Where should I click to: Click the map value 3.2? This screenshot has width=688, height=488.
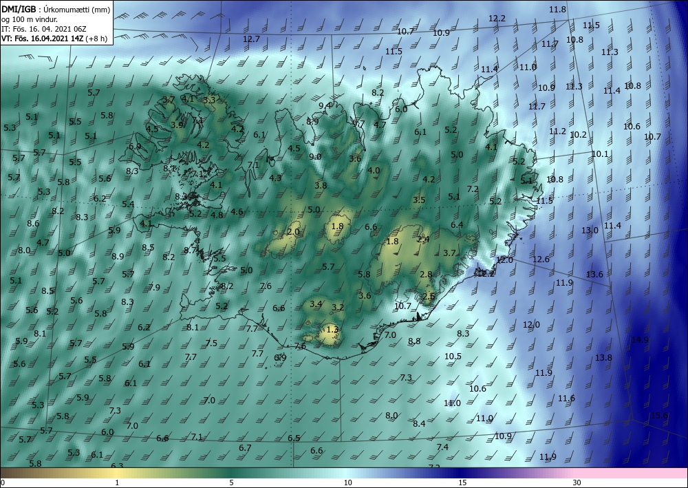338,307
